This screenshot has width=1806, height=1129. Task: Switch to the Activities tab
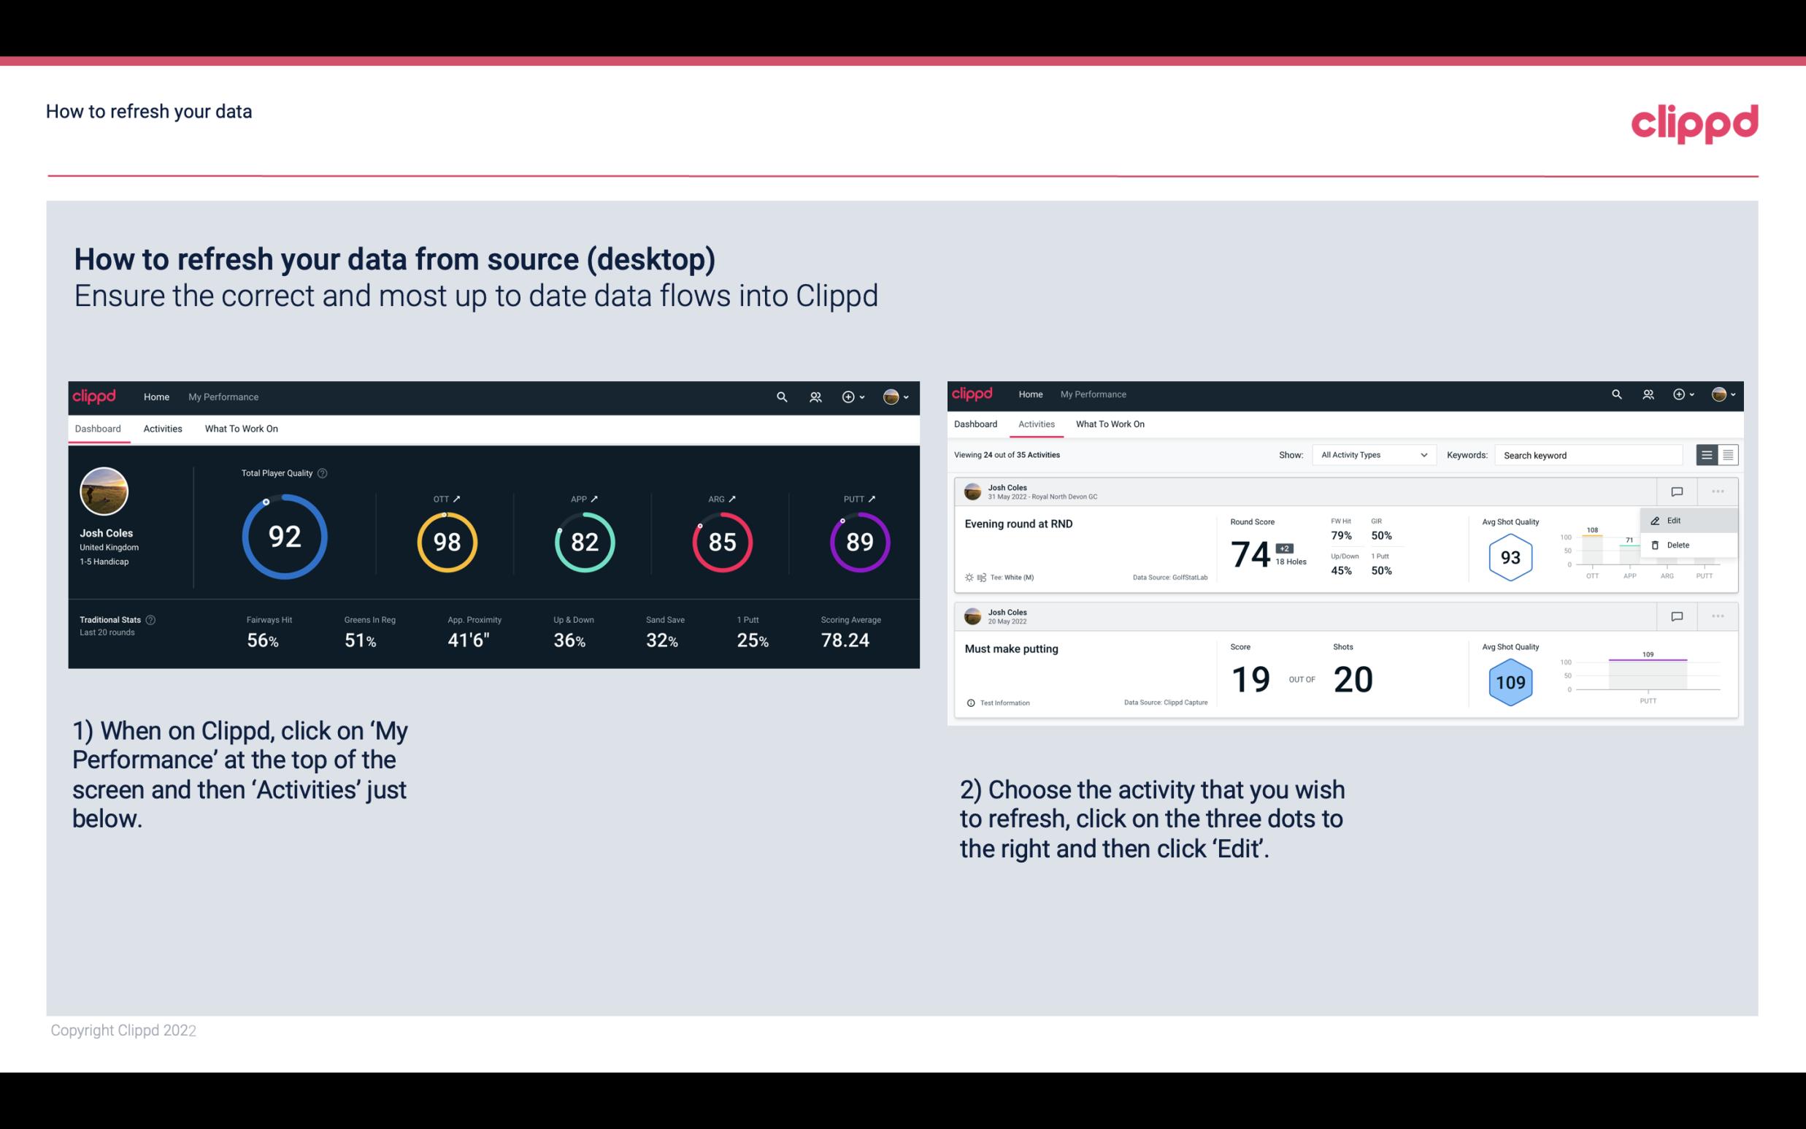point(163,428)
